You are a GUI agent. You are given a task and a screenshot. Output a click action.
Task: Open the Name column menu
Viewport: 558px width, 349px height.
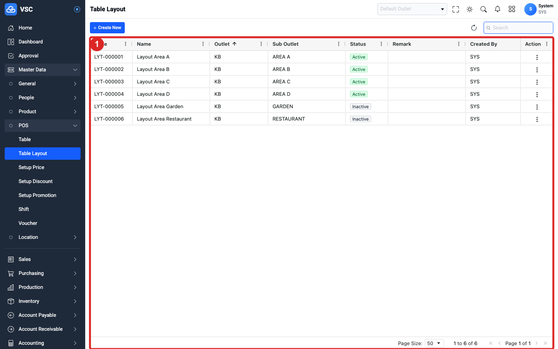click(x=203, y=44)
